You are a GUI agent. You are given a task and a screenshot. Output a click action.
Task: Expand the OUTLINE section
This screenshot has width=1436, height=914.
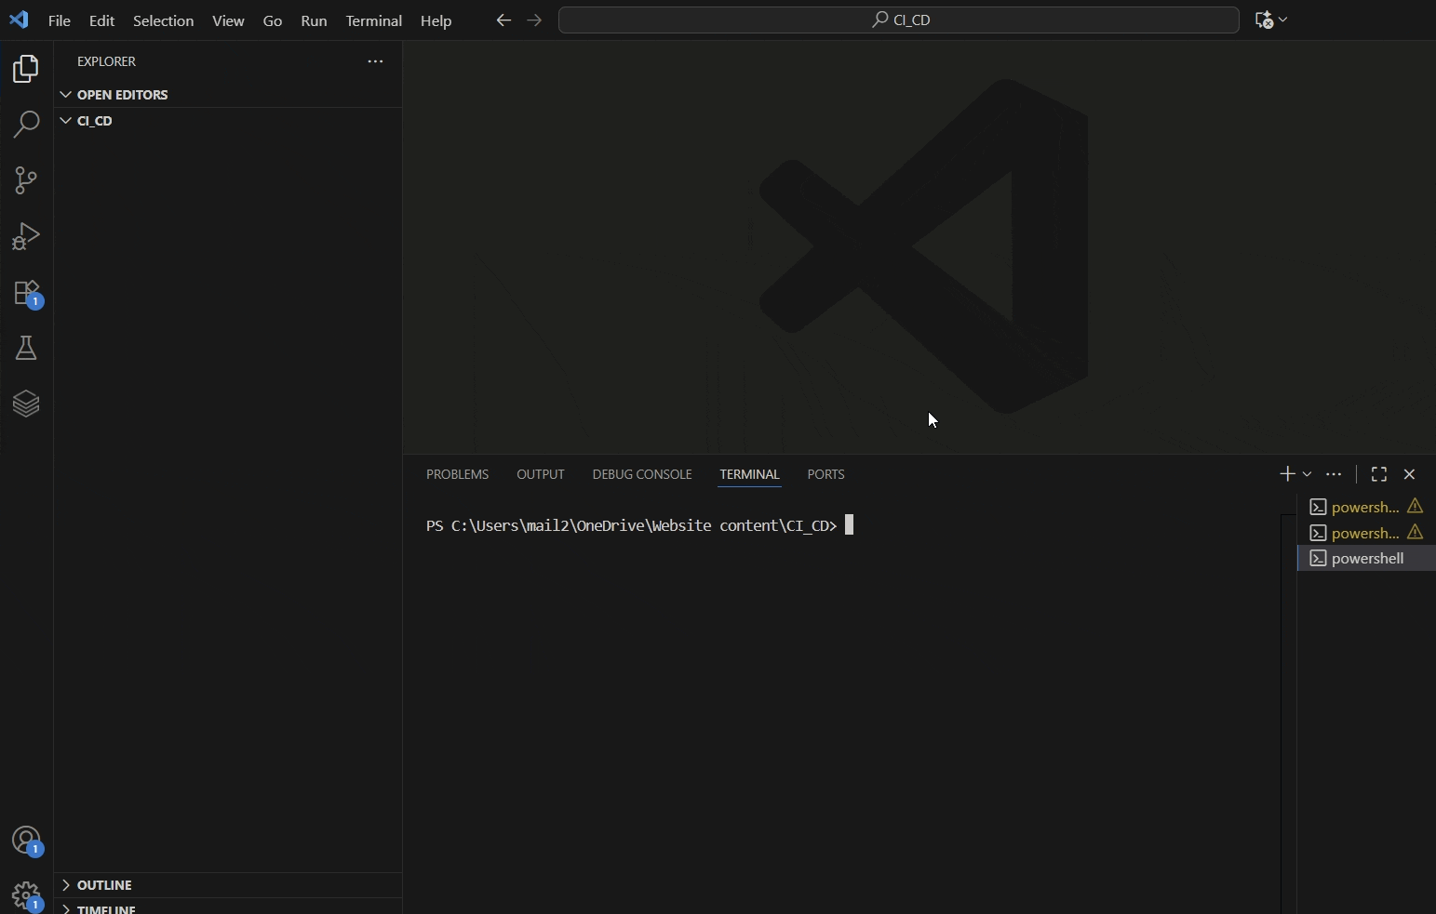[228, 885]
